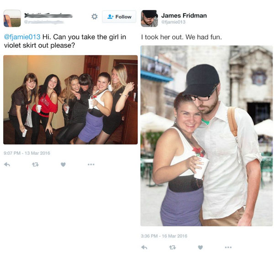This screenshot has height=261, width=274.
Task: Click the @fjamie013 mention link
Action: point(22,37)
